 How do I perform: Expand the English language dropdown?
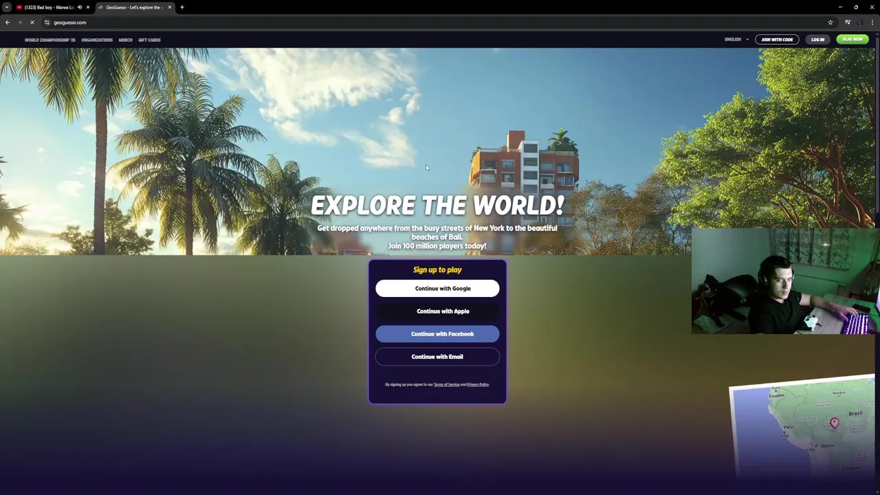[736, 39]
